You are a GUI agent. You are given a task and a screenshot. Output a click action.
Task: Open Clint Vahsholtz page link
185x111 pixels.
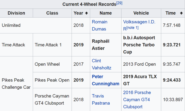tap(101, 64)
